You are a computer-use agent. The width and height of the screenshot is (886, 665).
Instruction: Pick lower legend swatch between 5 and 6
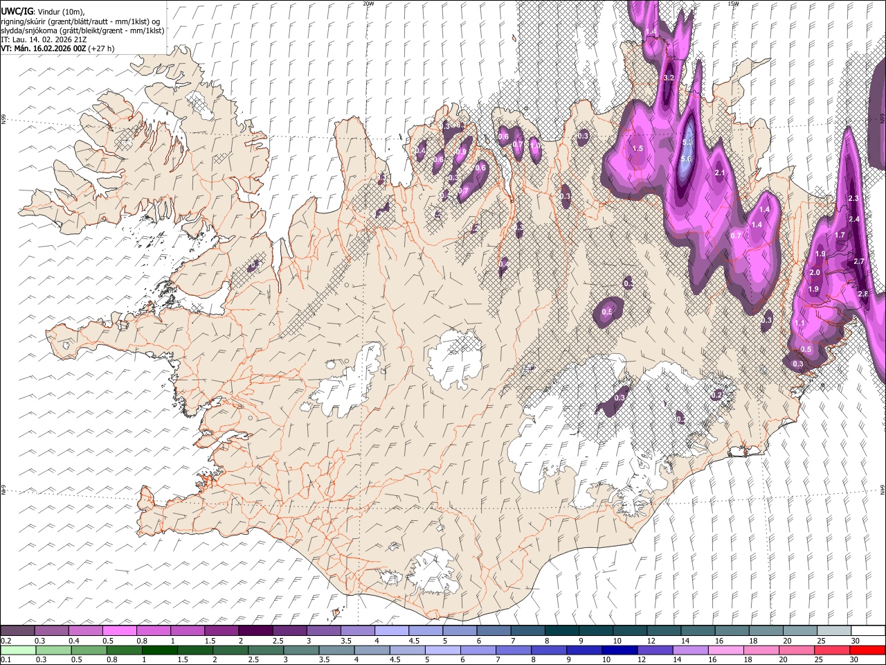click(444, 650)
